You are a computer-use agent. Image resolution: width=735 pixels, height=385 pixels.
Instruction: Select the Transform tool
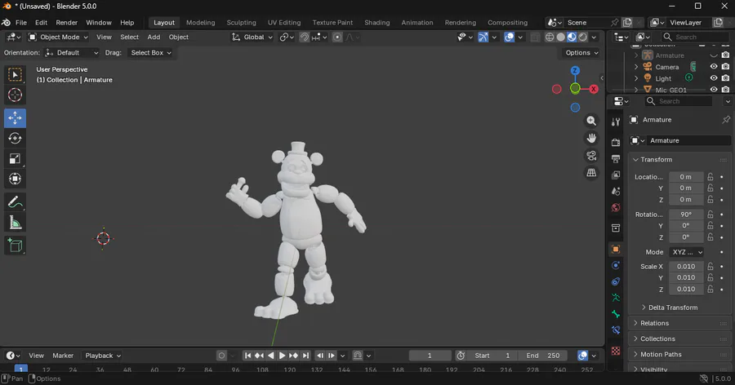tap(15, 179)
